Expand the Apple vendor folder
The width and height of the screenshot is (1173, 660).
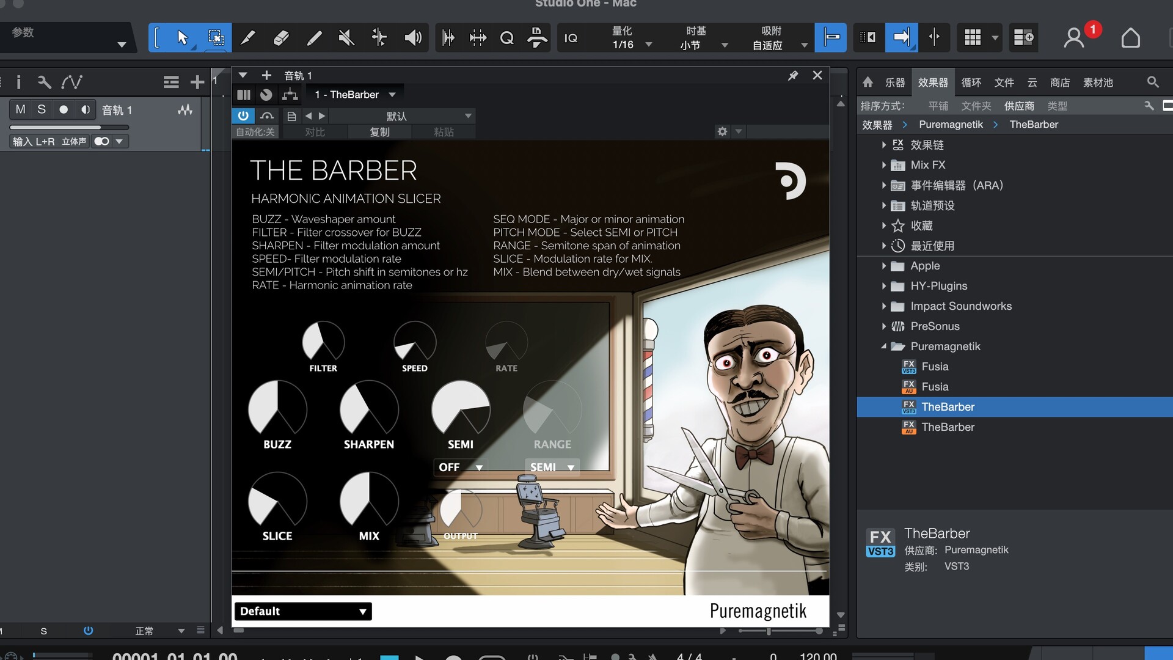[x=883, y=266]
